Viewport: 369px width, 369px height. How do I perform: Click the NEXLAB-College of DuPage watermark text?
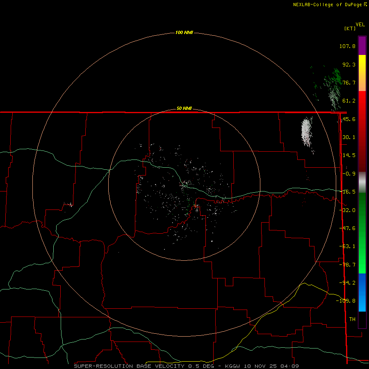point(327,5)
